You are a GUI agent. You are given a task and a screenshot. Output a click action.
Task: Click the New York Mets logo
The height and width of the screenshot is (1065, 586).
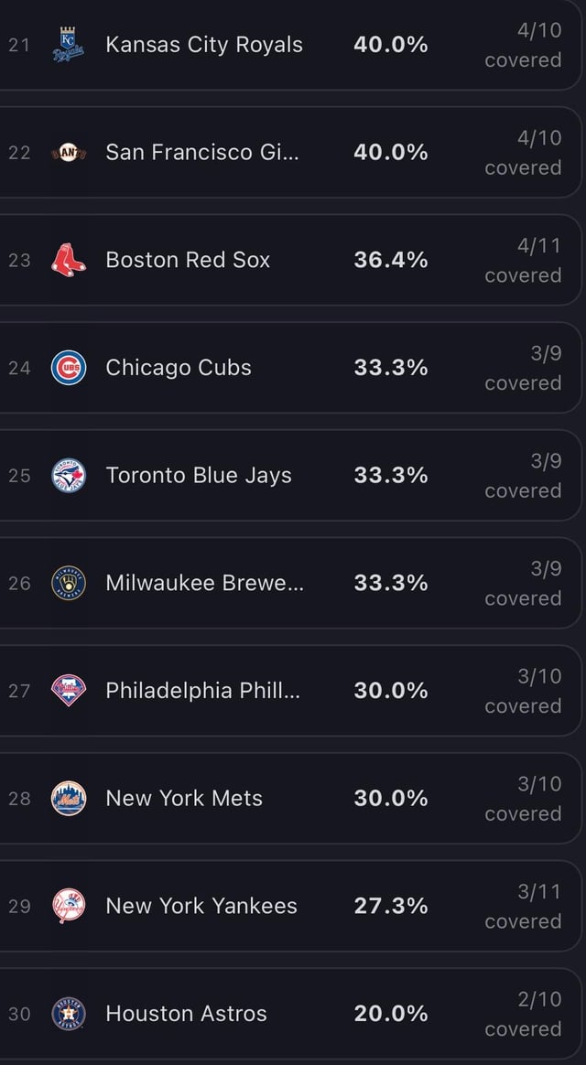point(69,799)
